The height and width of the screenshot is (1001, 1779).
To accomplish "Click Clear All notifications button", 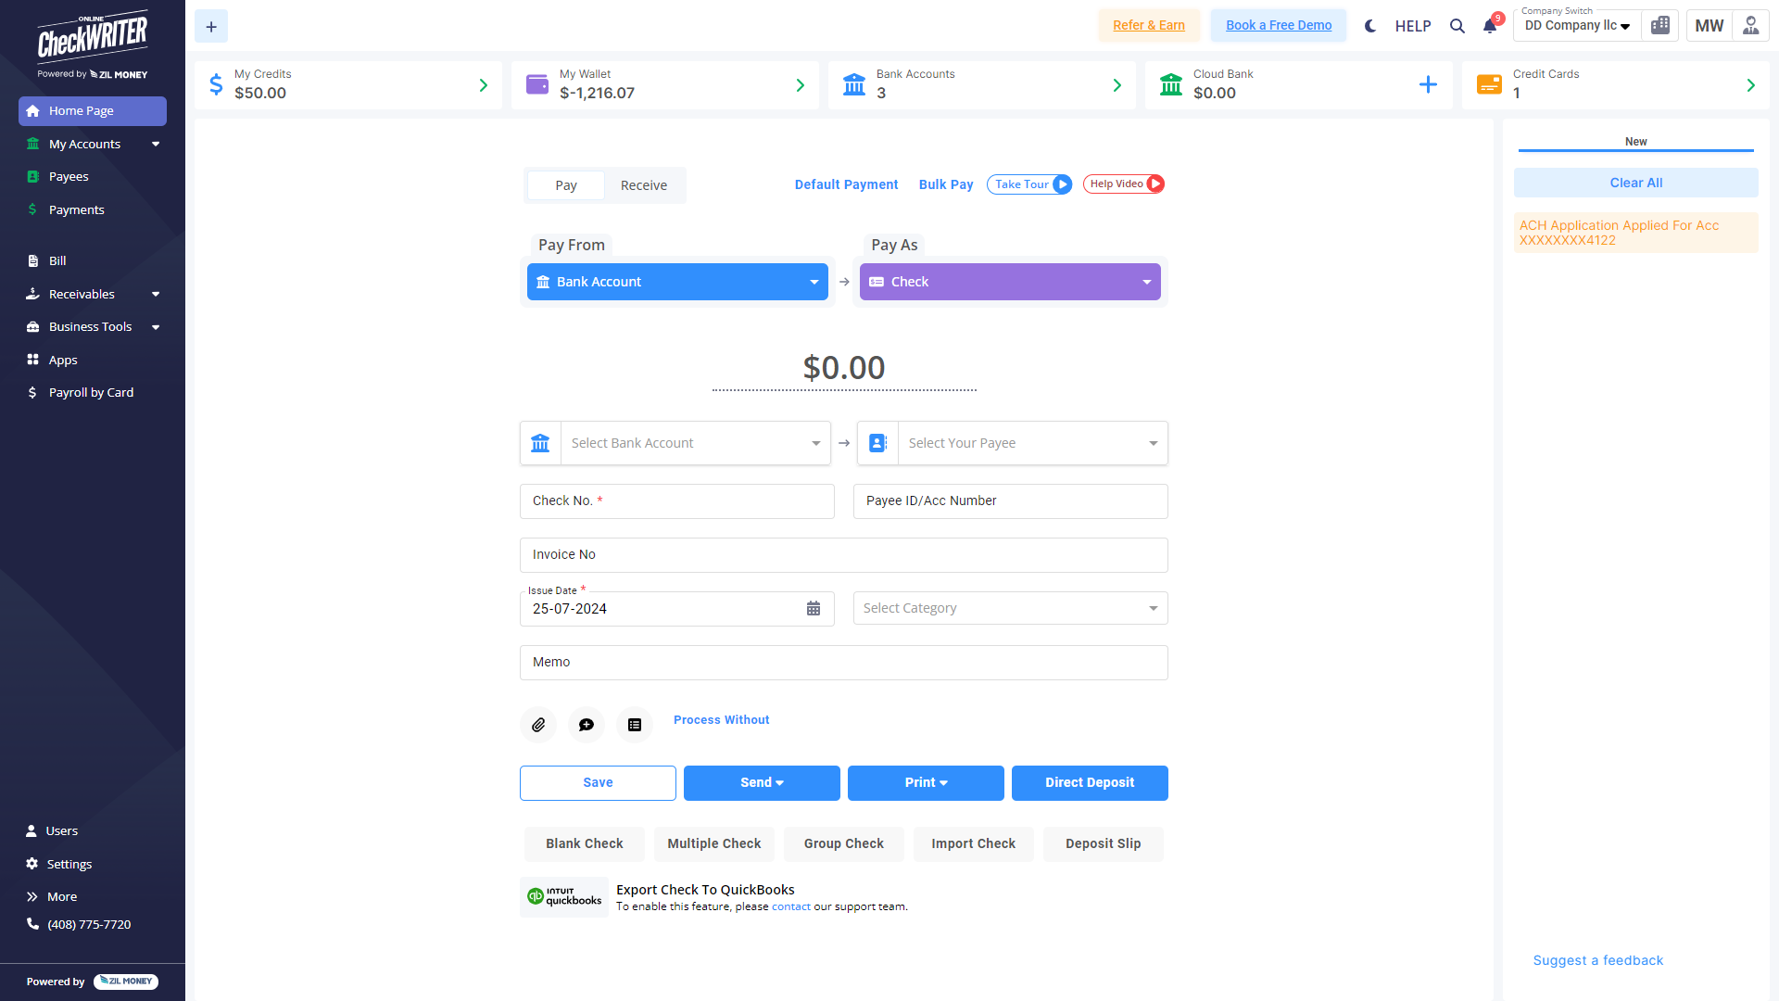I will 1635,183.
